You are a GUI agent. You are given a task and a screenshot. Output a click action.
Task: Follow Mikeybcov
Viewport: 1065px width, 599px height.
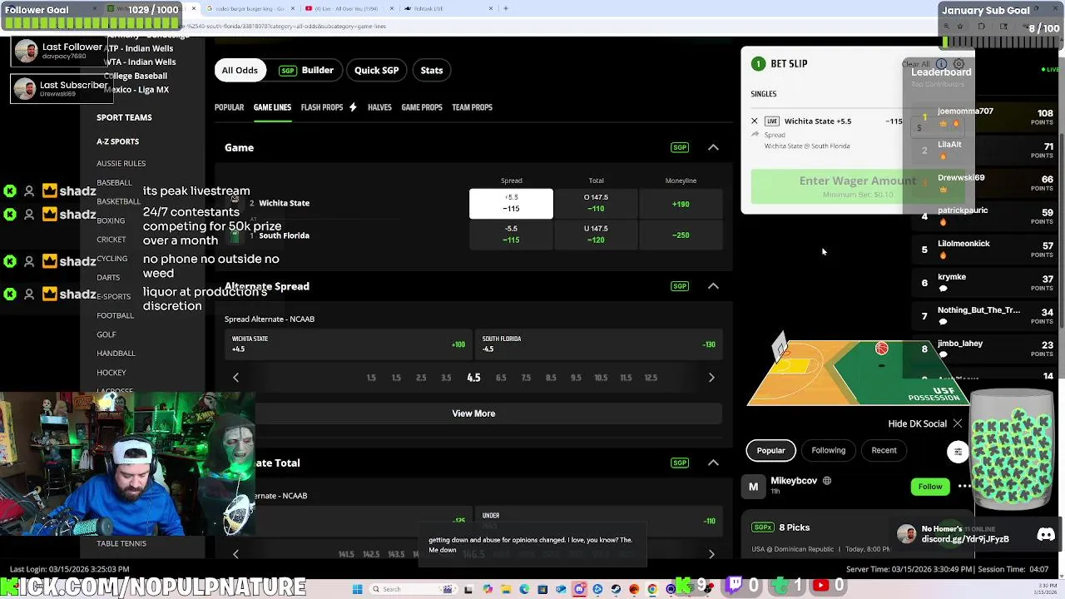point(930,487)
